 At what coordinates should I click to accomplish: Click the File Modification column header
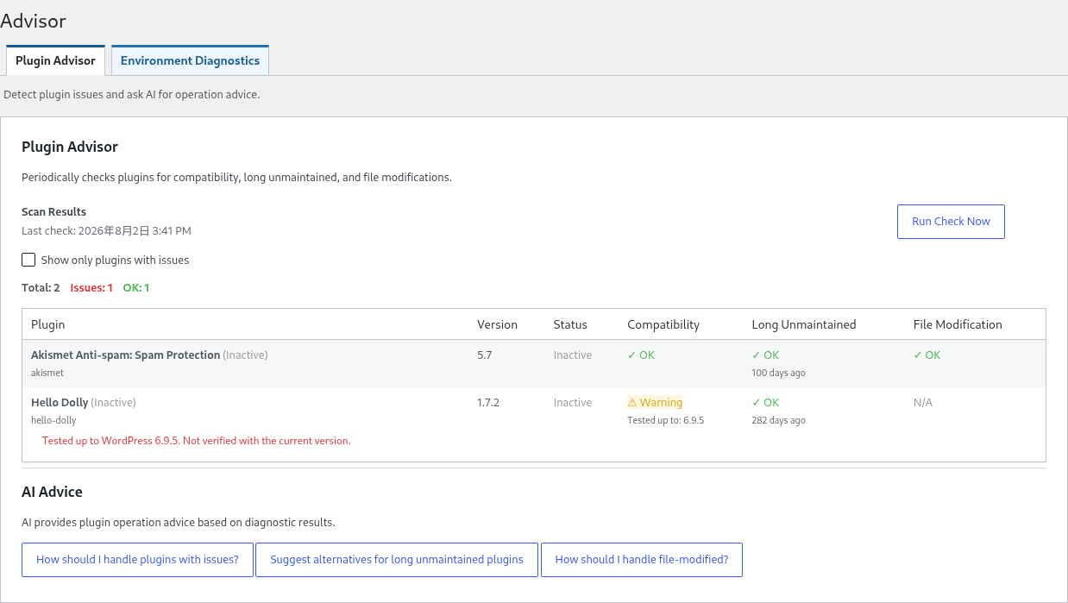tap(958, 325)
